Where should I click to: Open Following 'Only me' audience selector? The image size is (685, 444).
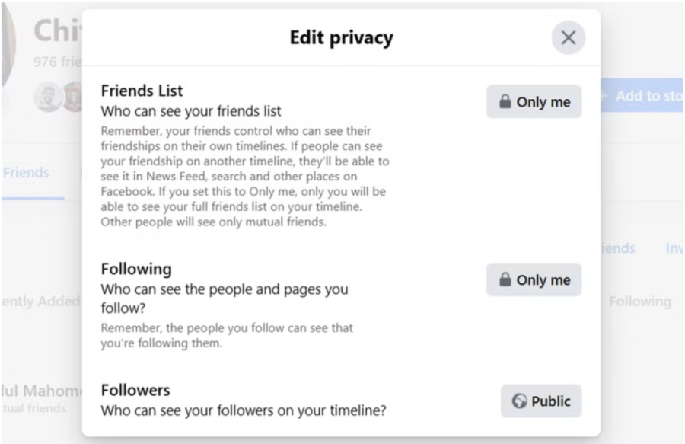point(534,280)
